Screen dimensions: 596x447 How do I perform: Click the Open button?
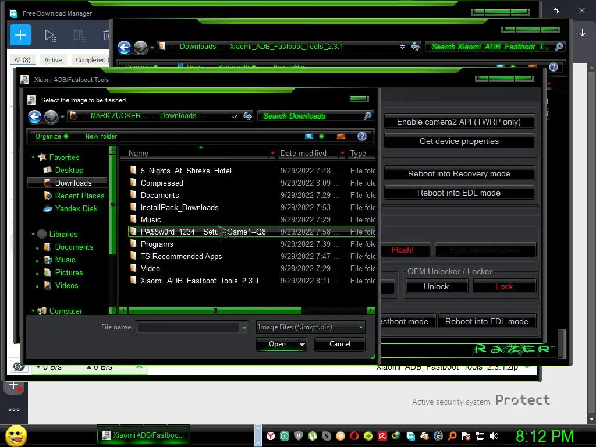coord(278,344)
